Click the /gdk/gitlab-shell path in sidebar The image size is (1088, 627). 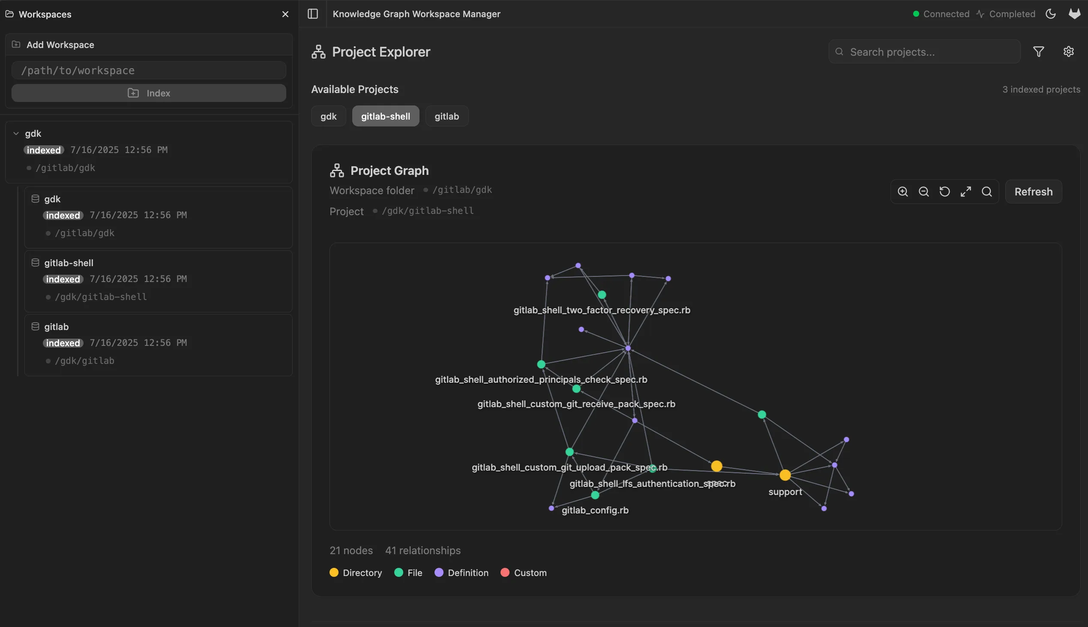pos(101,297)
